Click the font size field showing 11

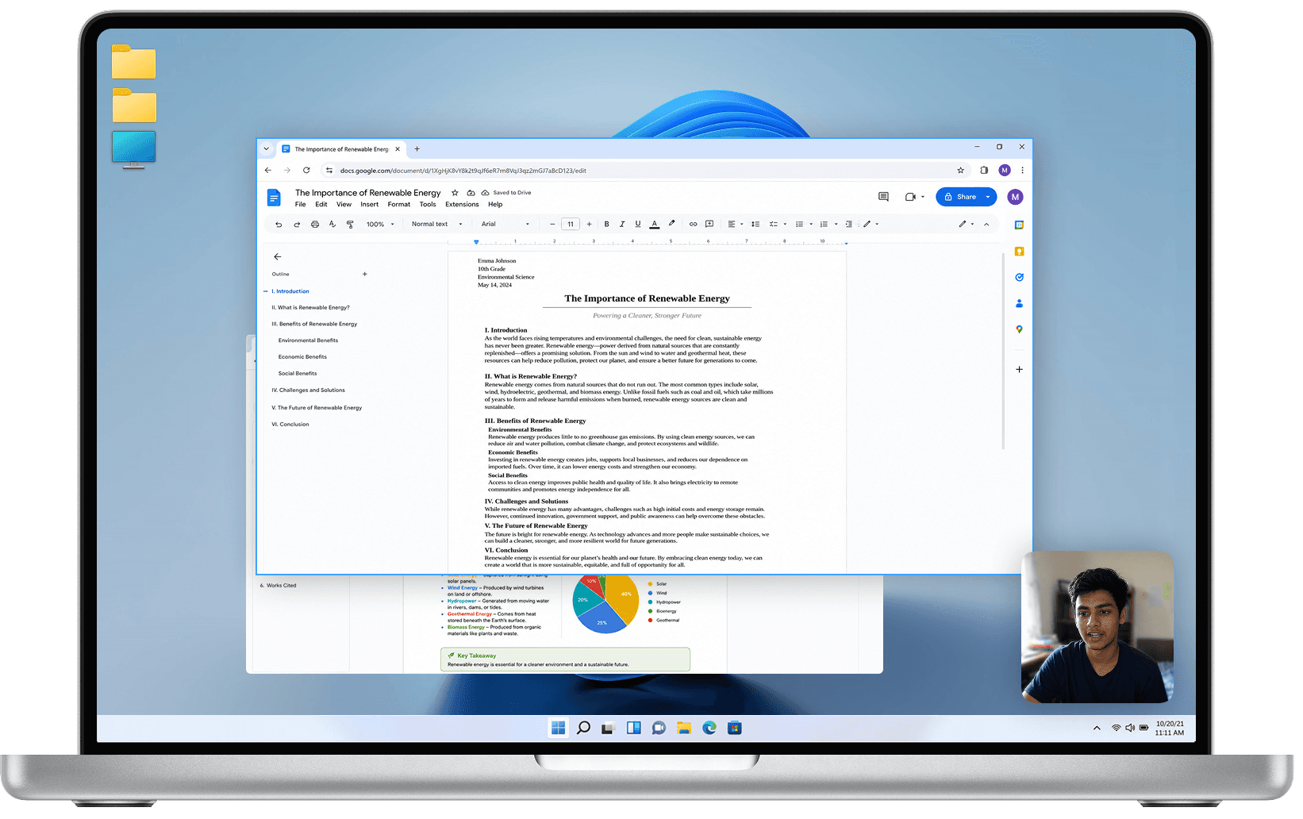[571, 225]
